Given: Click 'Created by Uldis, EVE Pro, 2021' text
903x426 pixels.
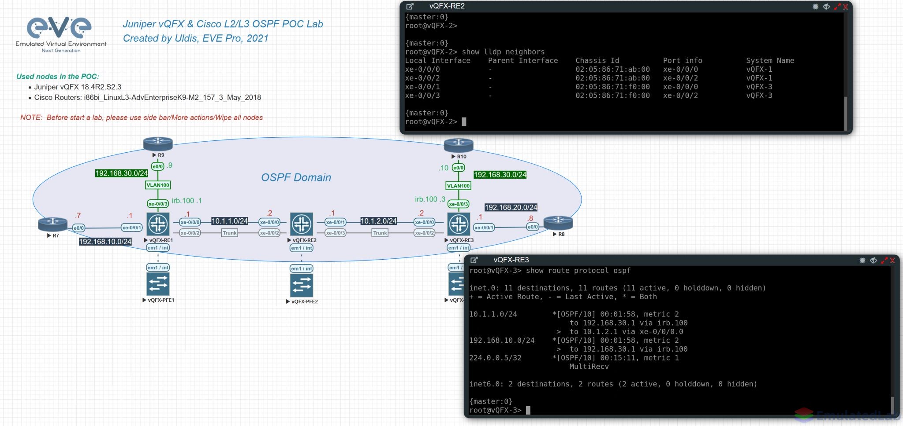Looking at the screenshot, I should pos(195,38).
